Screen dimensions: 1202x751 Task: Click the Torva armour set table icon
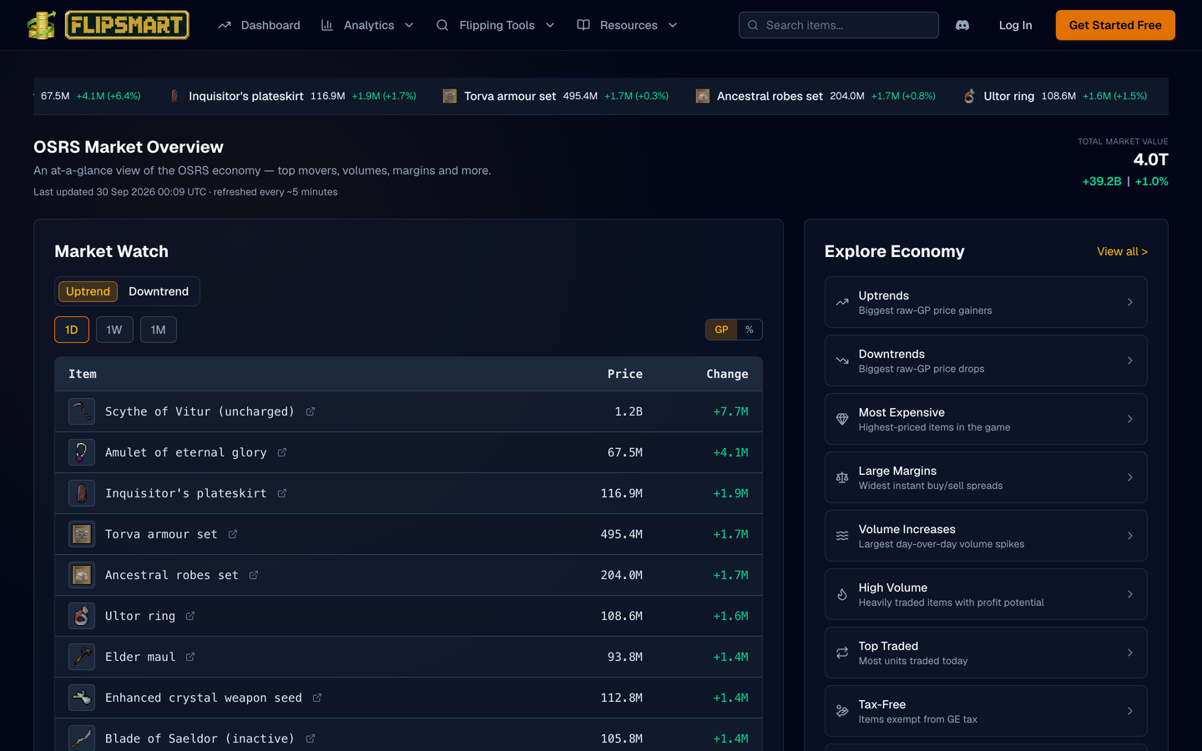pyautogui.click(x=82, y=534)
